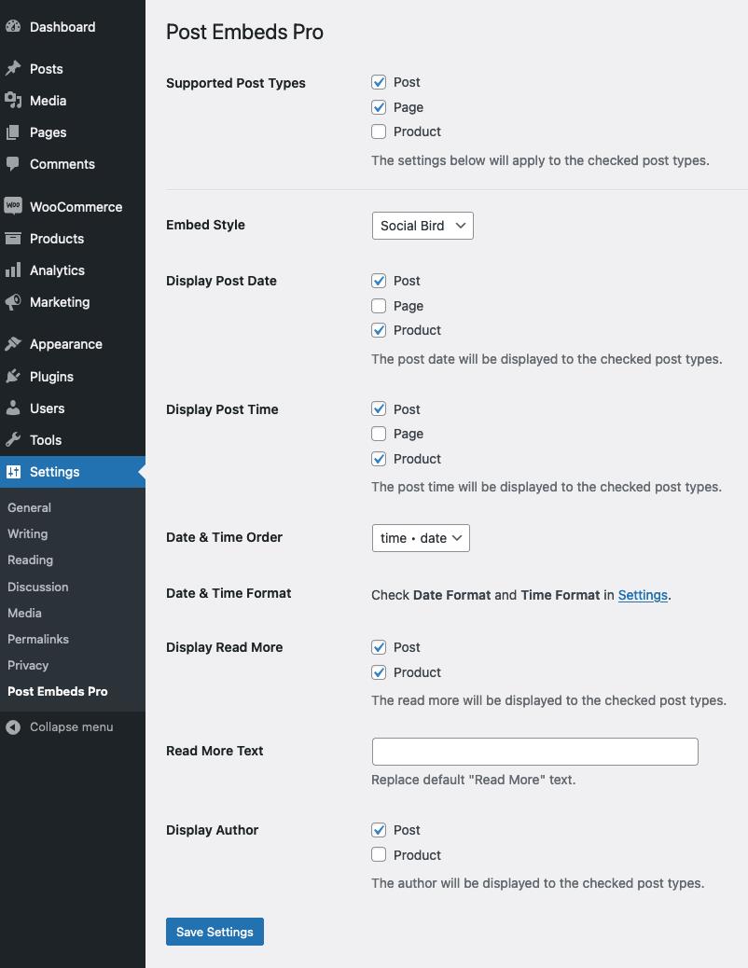Open the Embed Style dropdown
The image size is (748, 968).
[422, 226]
